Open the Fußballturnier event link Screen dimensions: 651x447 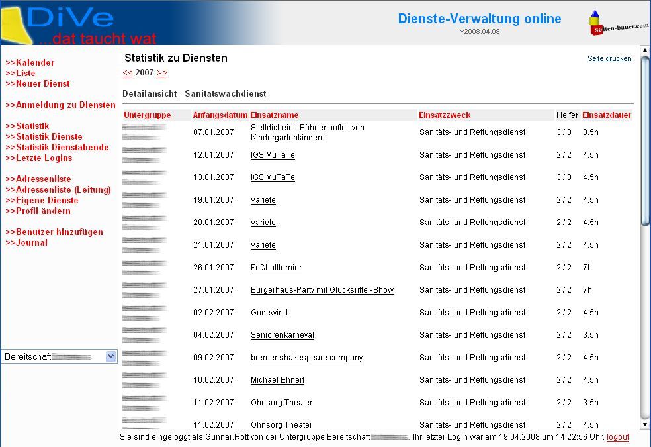pos(276,268)
